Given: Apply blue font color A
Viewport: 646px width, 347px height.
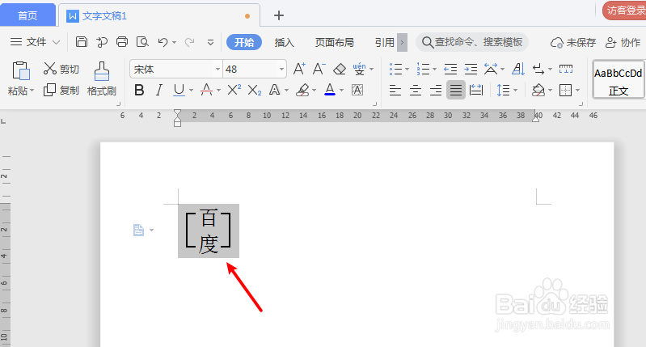Looking at the screenshot, I should coord(330,90).
